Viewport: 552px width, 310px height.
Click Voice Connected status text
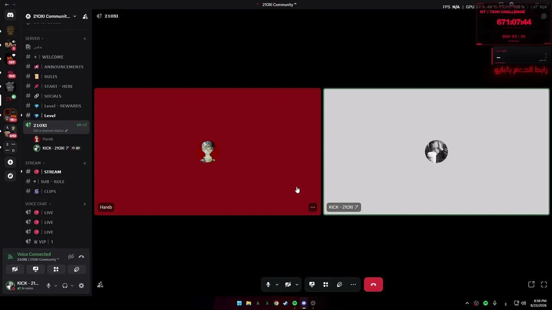(34, 254)
